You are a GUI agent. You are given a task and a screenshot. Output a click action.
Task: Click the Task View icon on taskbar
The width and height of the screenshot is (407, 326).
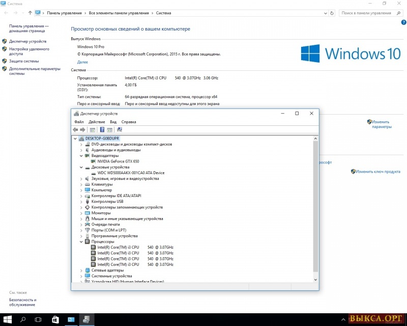click(x=38, y=319)
